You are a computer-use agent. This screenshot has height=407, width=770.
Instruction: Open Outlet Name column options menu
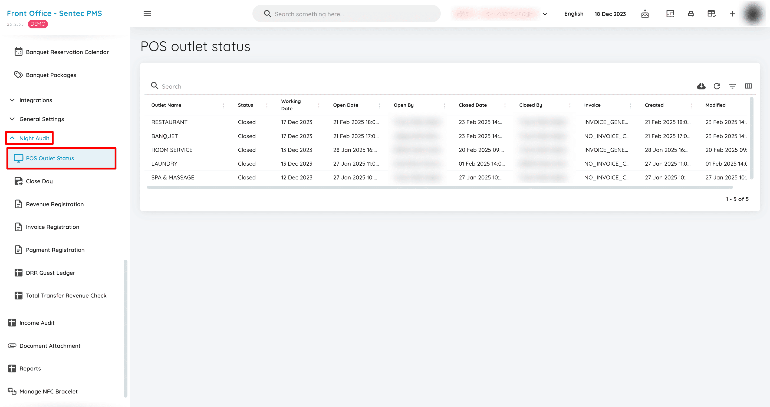pyautogui.click(x=223, y=105)
